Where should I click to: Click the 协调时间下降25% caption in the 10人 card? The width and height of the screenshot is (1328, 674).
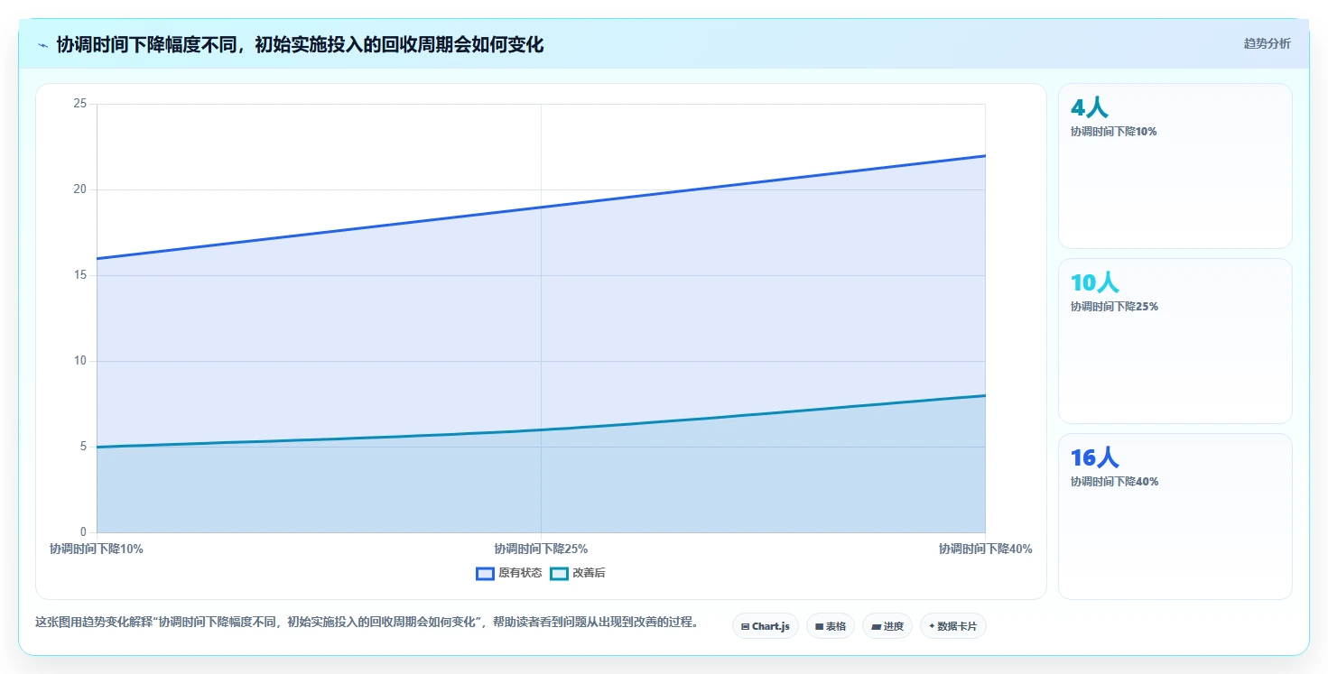click(x=1114, y=307)
